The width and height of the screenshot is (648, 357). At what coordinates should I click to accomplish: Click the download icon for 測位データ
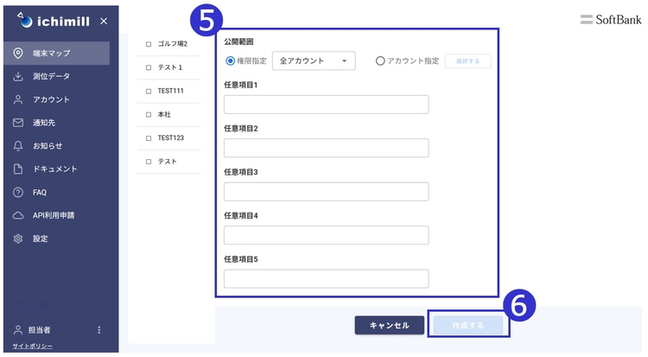click(18, 77)
